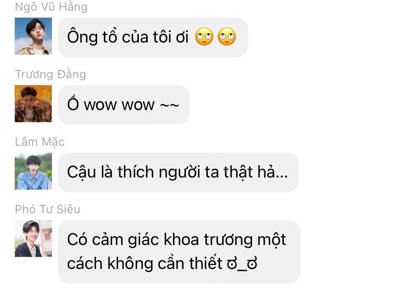Tap the second eye-roll emoji

pyautogui.click(x=227, y=36)
